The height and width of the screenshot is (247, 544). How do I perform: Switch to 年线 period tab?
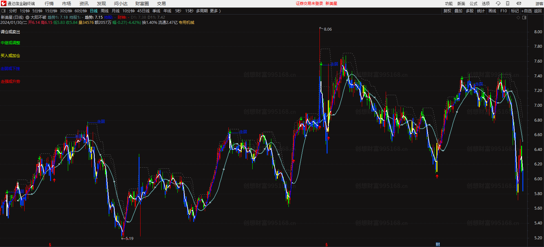click(x=167, y=11)
